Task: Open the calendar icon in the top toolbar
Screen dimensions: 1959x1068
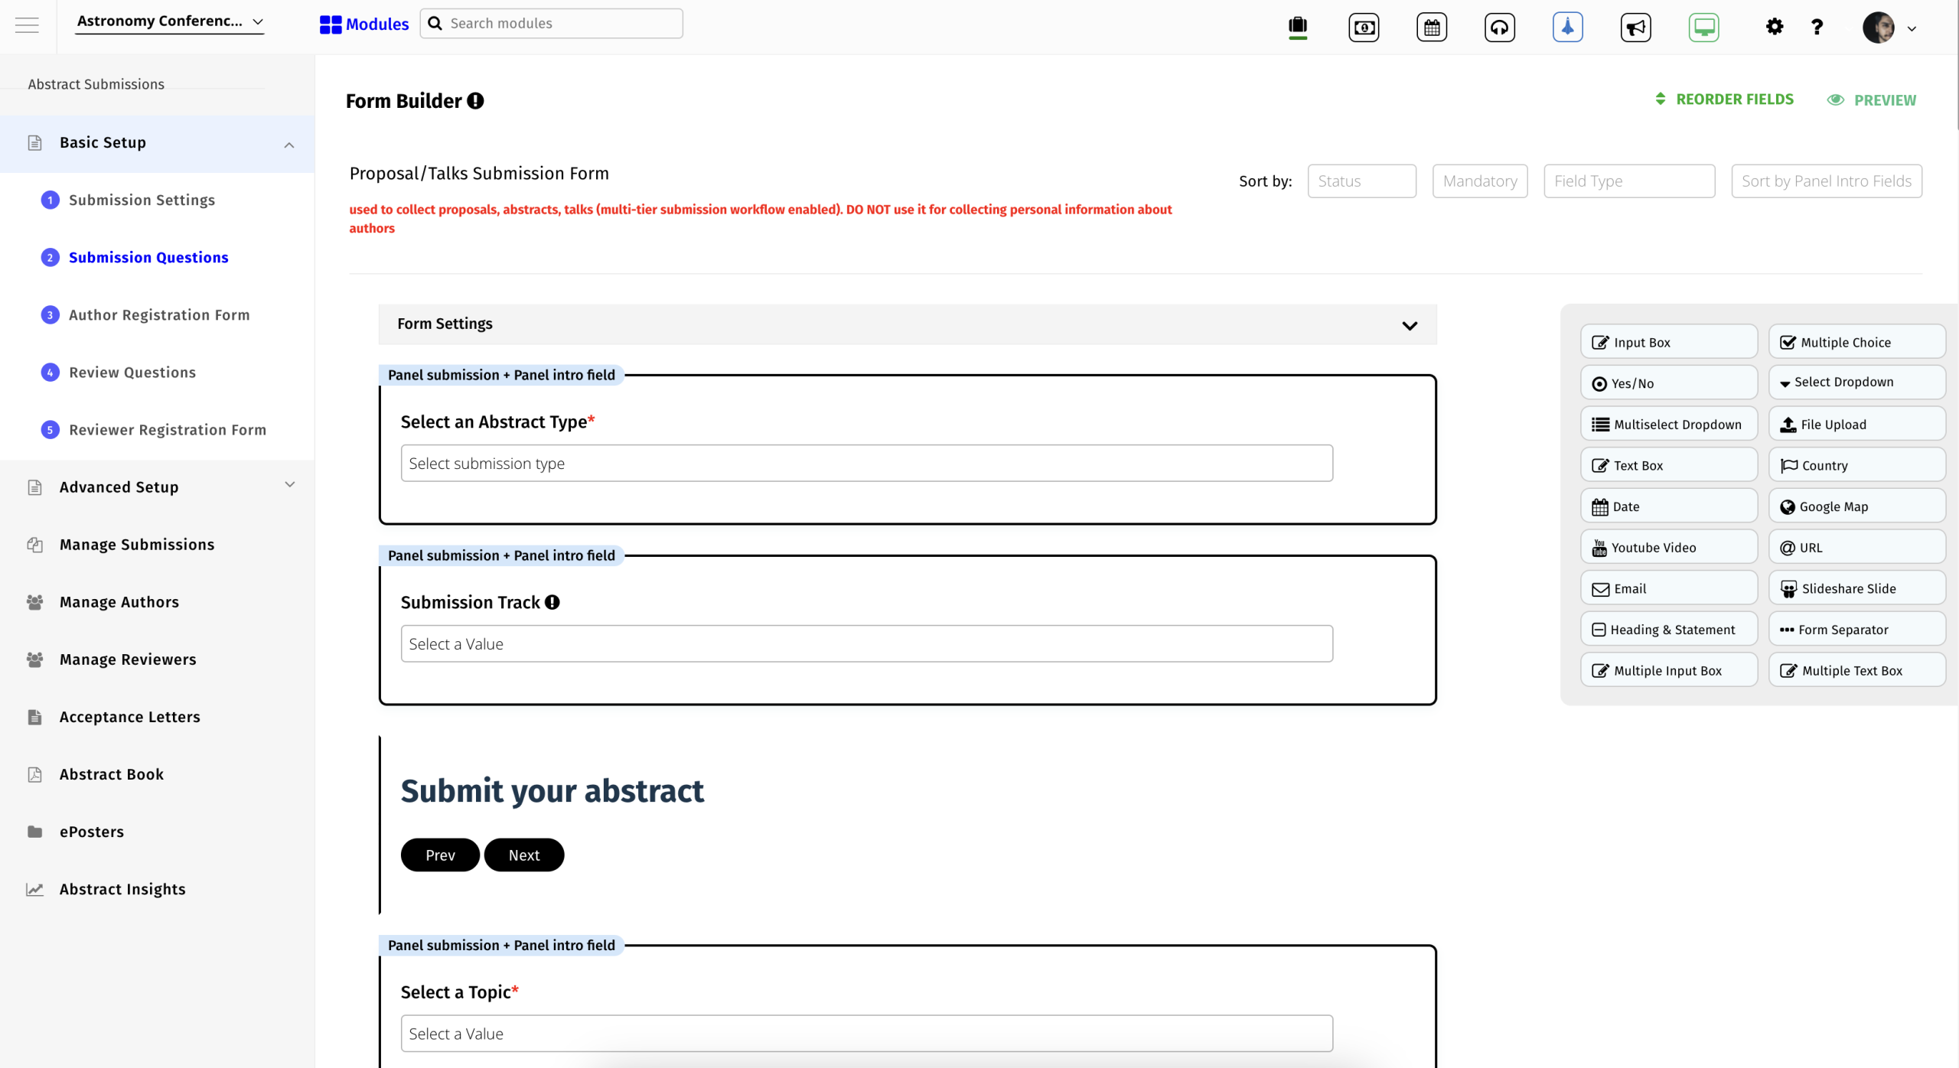Action: pyautogui.click(x=1430, y=26)
